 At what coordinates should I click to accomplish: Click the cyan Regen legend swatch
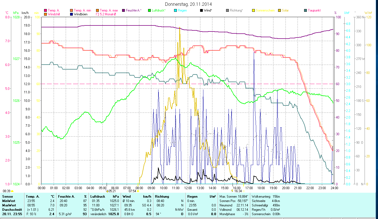175,11
